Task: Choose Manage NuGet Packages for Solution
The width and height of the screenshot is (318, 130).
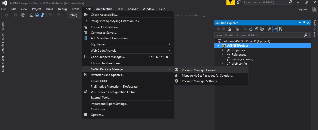Action: click(x=207, y=76)
